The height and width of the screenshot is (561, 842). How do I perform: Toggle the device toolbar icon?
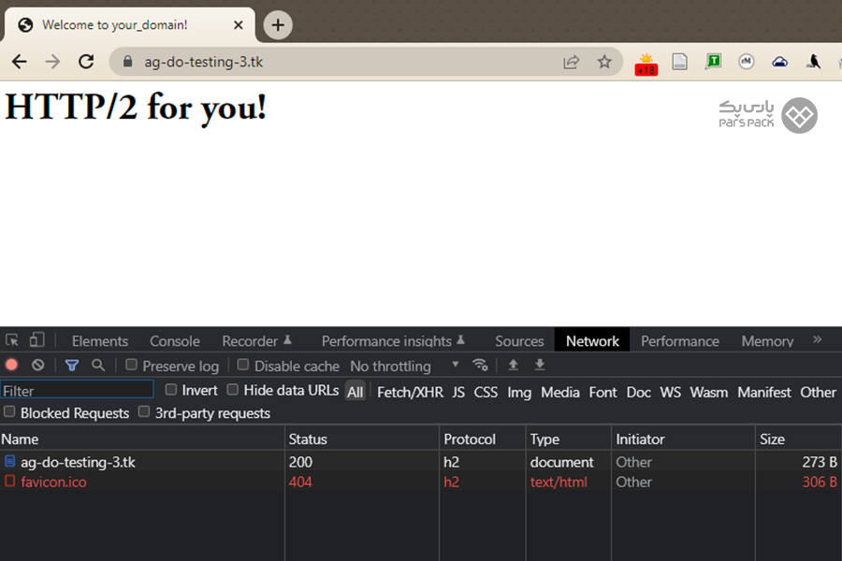coord(37,340)
